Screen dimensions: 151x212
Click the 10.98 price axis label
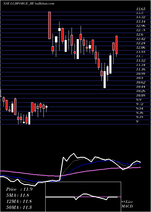click(141, 74)
